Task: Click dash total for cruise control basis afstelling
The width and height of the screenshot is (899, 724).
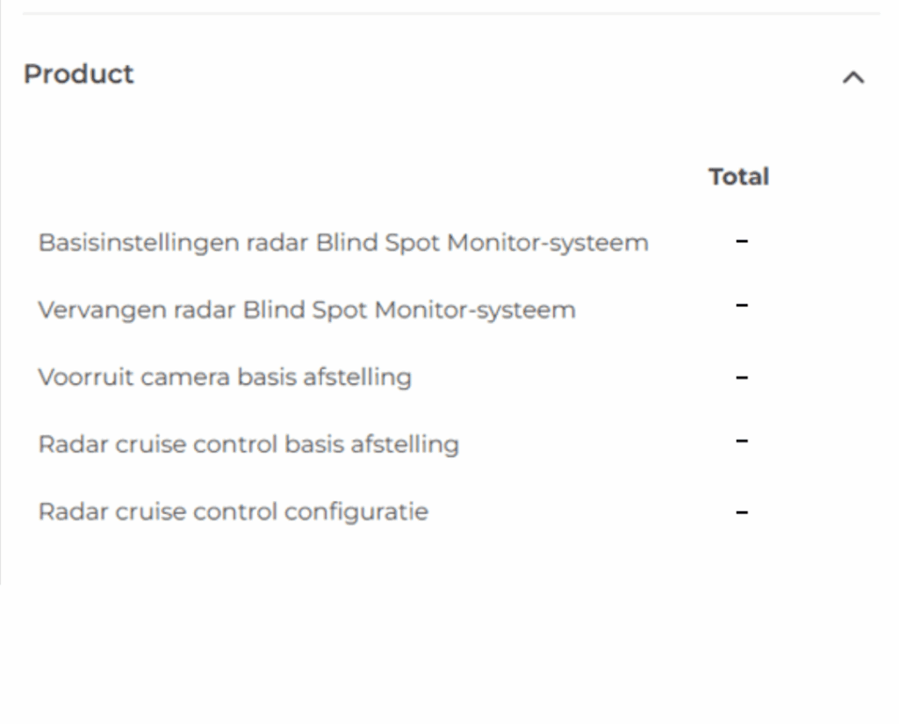Action: (x=742, y=441)
